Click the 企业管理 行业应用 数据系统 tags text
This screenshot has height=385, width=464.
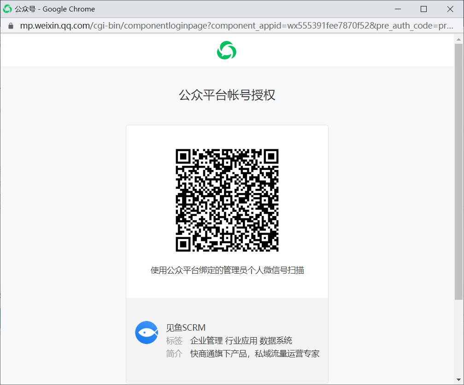pyautogui.click(x=241, y=341)
